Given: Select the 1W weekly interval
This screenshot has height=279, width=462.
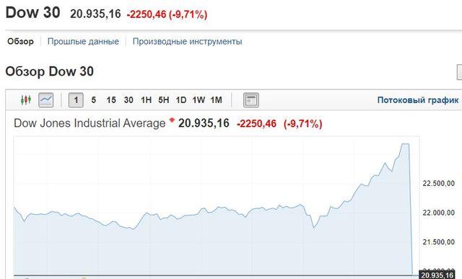Looking at the screenshot, I should (x=199, y=100).
